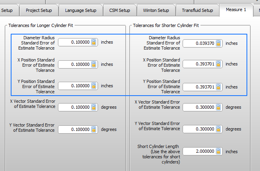Click calculator icon beside Short Cylinder Length
Image resolution: width=260 pixels, height=171 pixels.
pos(218,152)
